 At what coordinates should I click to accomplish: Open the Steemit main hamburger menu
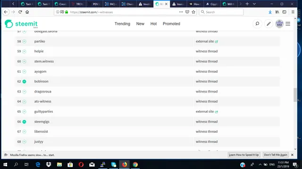click(x=288, y=24)
